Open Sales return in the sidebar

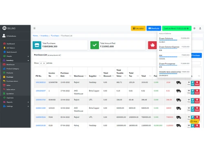click(9, 89)
